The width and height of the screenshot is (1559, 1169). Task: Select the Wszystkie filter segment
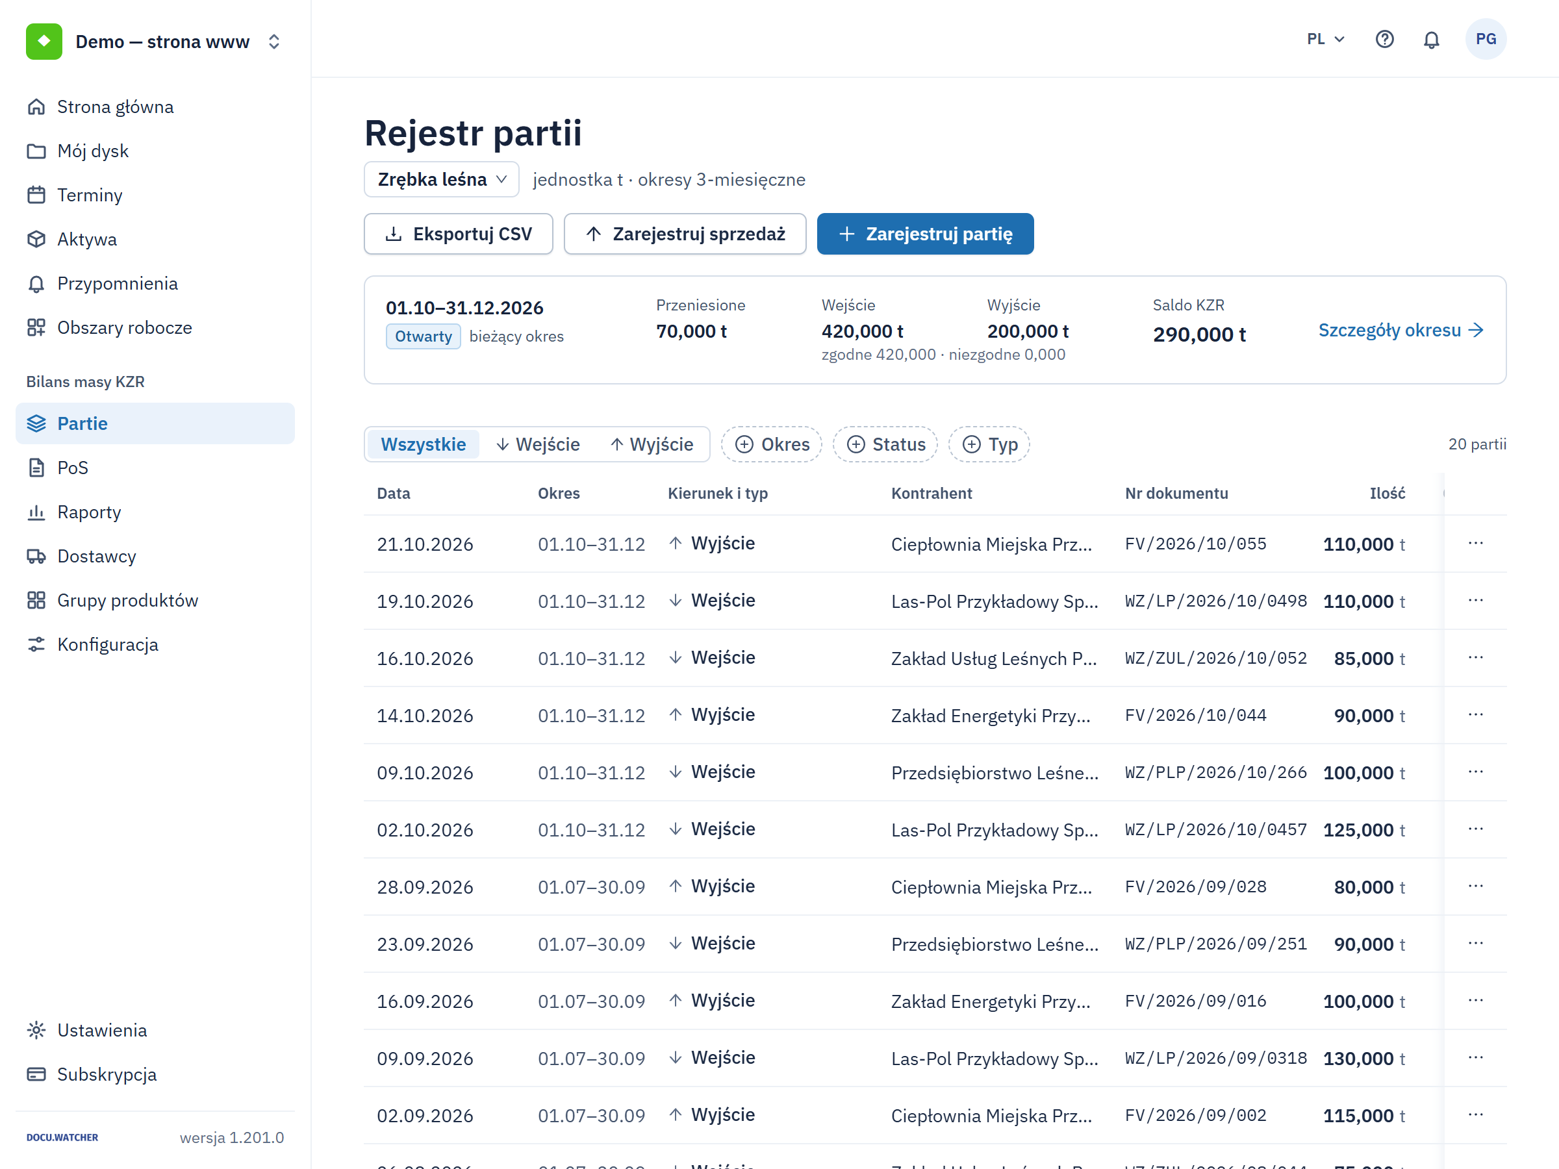click(x=424, y=445)
